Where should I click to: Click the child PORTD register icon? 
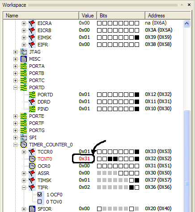coord(32,95)
